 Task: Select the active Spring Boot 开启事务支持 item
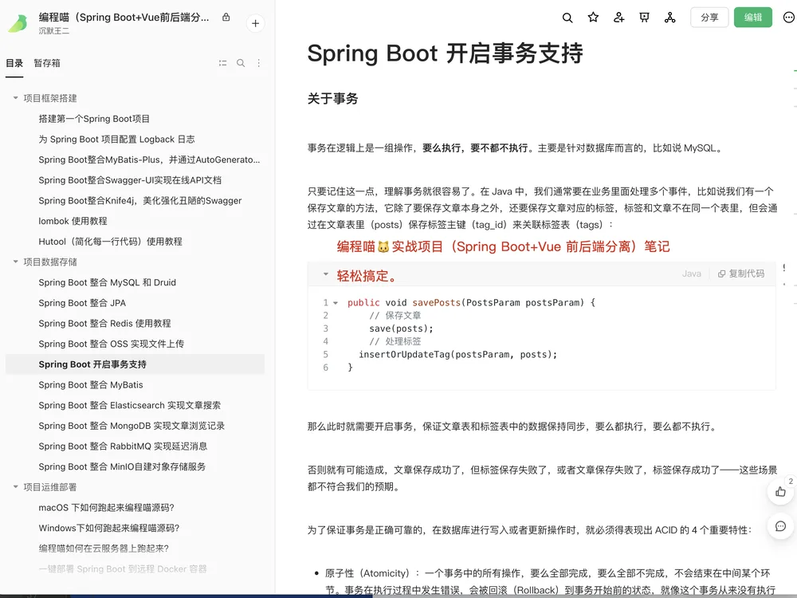pyautogui.click(x=135, y=364)
